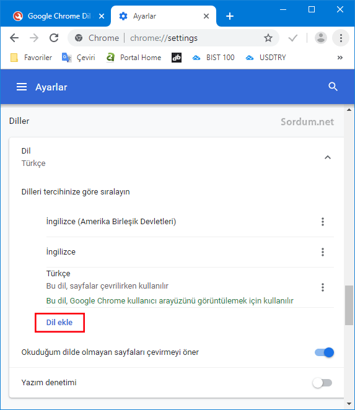The width and height of the screenshot is (355, 410).
Task: Open the profile avatar menu
Action: click(x=321, y=38)
